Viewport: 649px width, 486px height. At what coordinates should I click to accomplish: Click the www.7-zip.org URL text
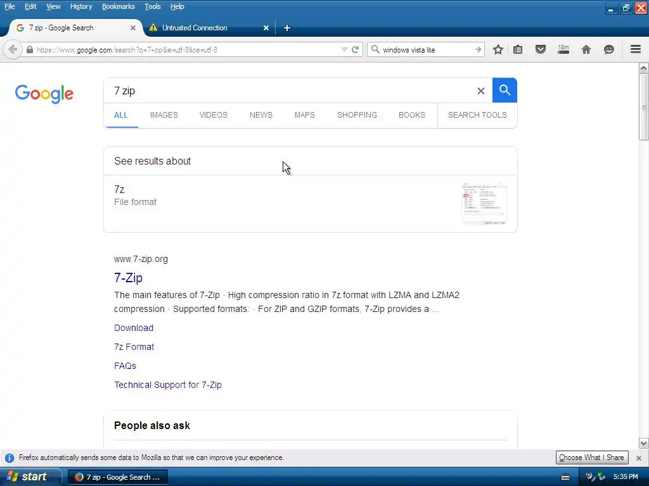coord(141,259)
